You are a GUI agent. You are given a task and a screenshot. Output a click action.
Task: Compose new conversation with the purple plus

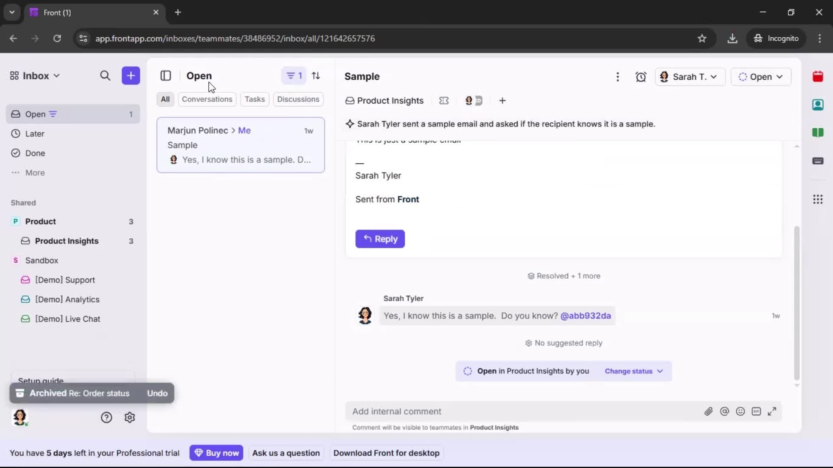(131, 75)
